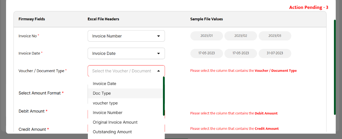This screenshot has height=139, width=342.
Task: Open the Invoice No mapping dropdown
Action: tap(126, 36)
